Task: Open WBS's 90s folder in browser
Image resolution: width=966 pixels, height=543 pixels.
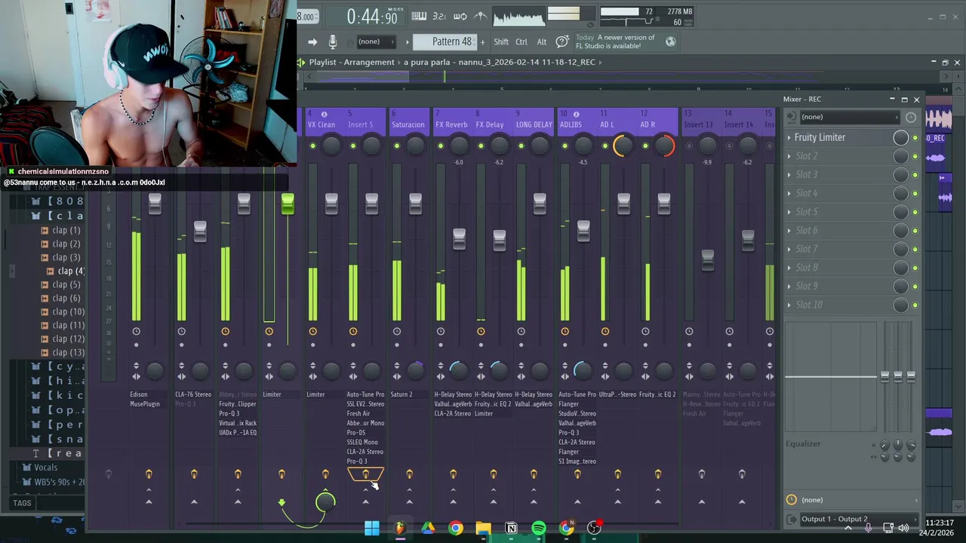Action: point(59,482)
